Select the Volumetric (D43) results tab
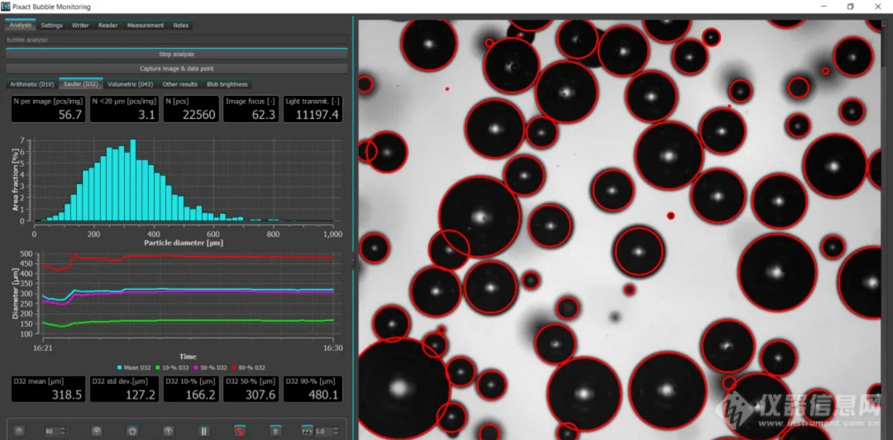 [x=130, y=84]
